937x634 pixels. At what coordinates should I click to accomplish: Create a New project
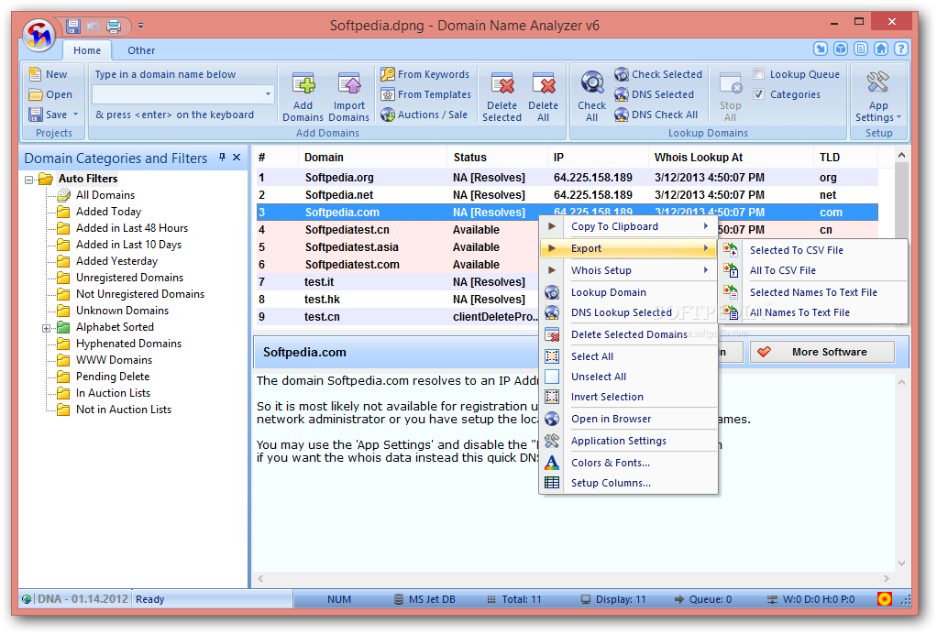click(x=48, y=74)
